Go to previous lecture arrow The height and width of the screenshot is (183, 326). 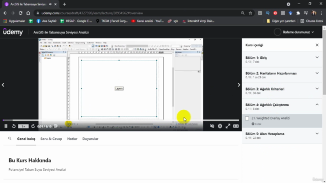pos(3,85)
